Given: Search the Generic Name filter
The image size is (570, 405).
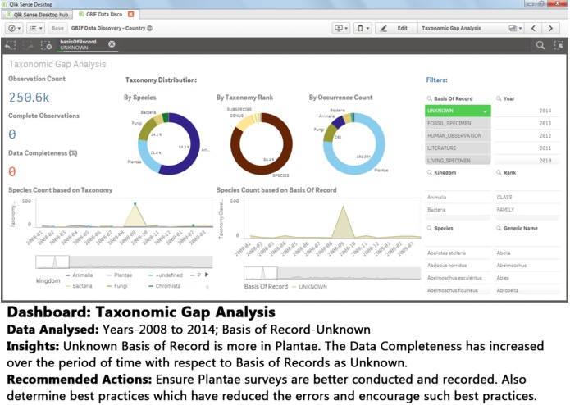Looking at the screenshot, I should click(499, 228).
